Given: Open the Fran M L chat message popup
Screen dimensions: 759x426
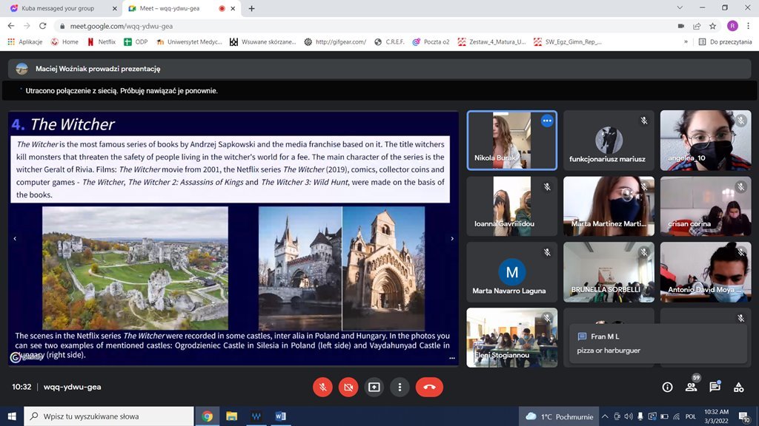Looking at the screenshot, I should (658, 343).
